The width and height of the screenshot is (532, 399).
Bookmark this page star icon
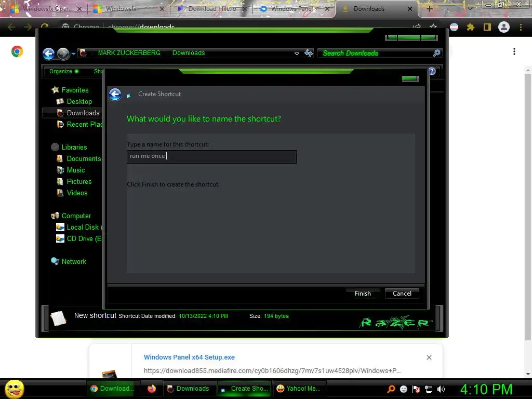pyautogui.click(x=433, y=27)
